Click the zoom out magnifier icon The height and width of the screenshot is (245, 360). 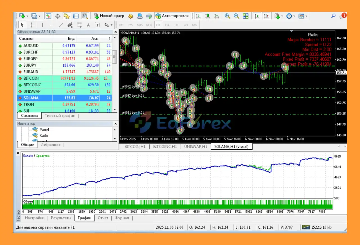coord(237,16)
